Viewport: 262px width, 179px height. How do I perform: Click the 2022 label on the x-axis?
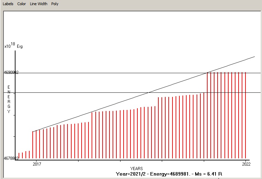[x=246, y=164]
